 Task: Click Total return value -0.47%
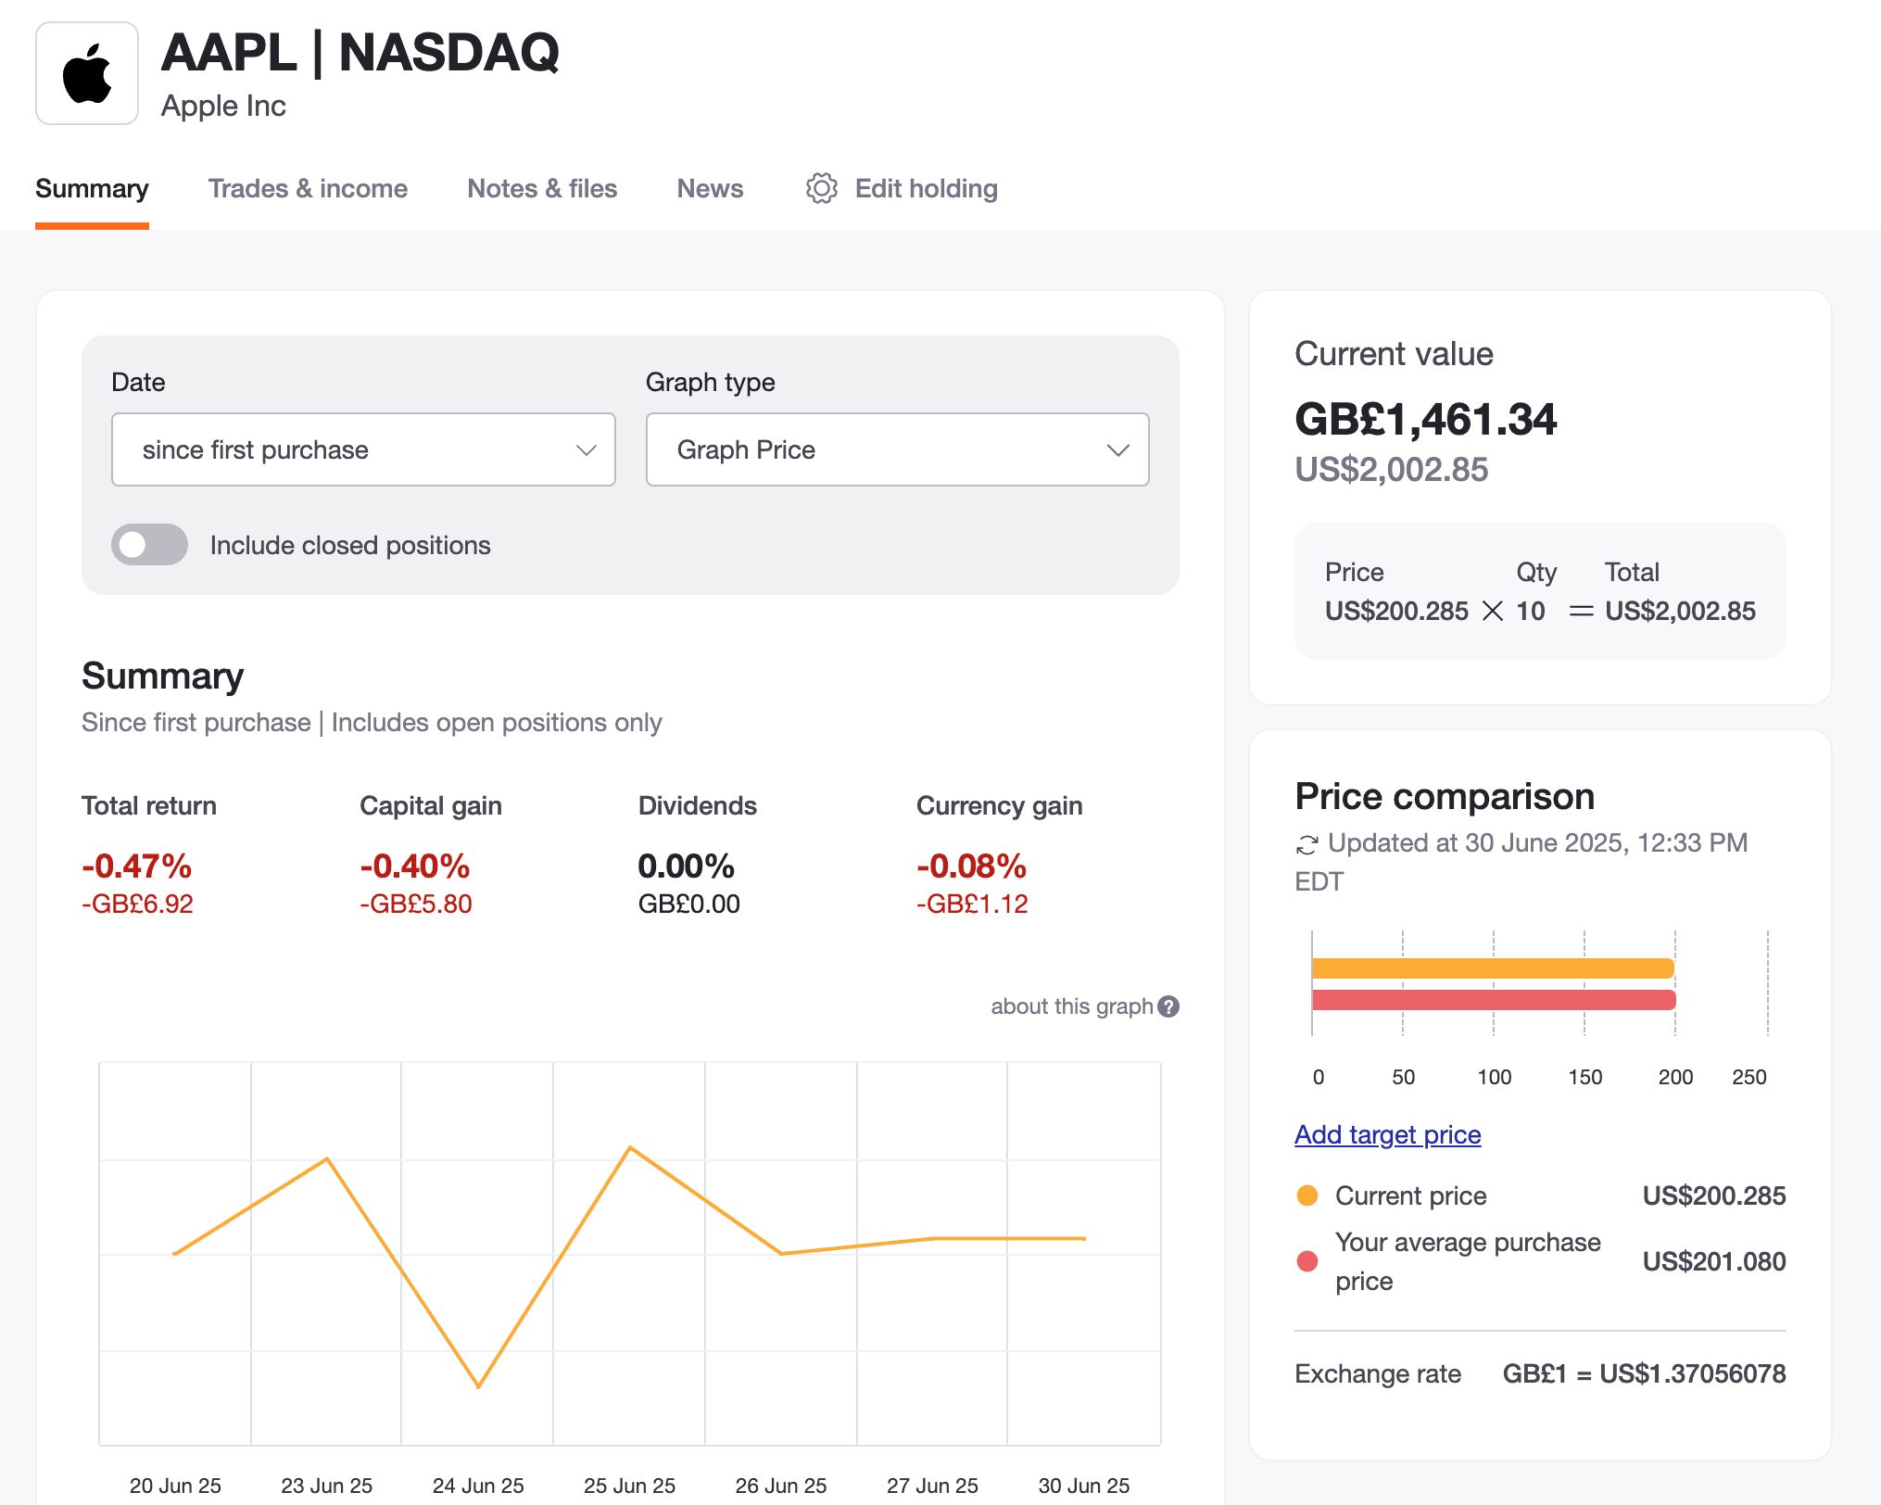coord(136,866)
